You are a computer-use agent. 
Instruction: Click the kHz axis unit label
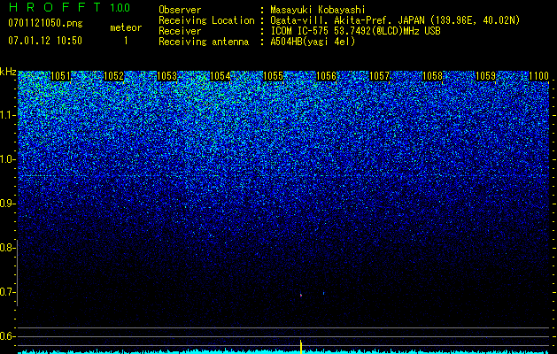8,72
